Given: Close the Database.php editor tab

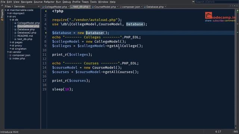Looking at the screenshot, I should (165, 7).
